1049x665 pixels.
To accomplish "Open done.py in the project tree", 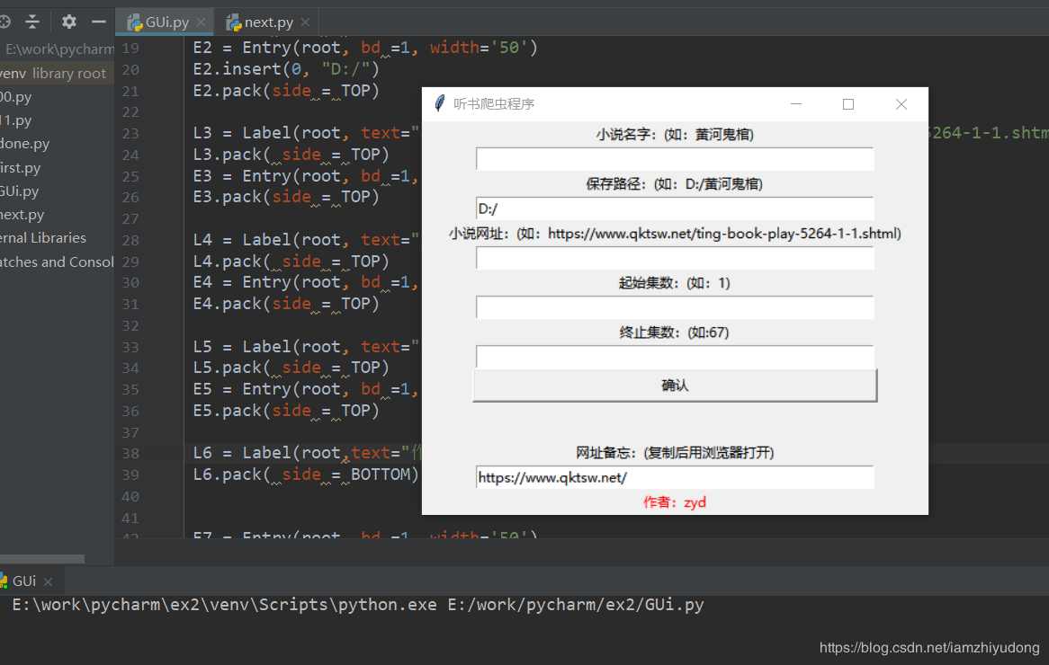I will click(25, 144).
